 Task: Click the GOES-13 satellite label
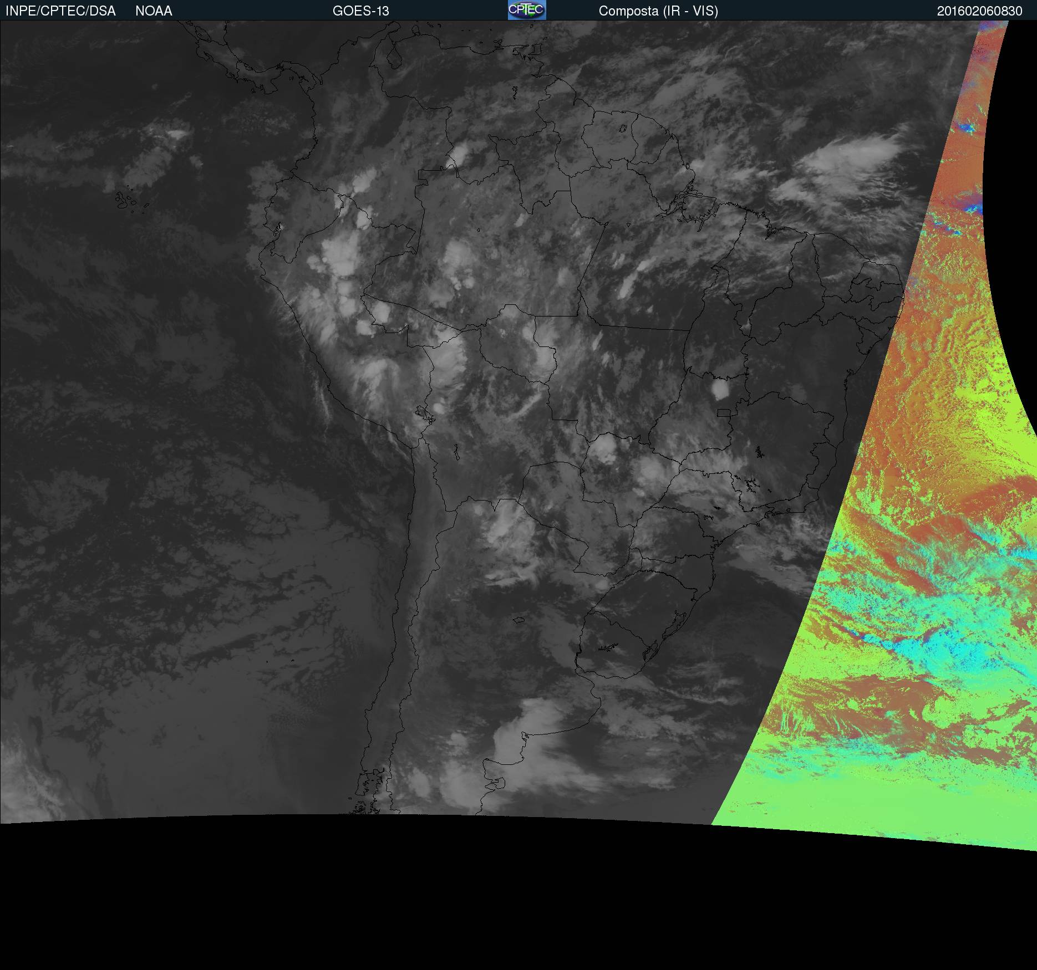tap(360, 11)
